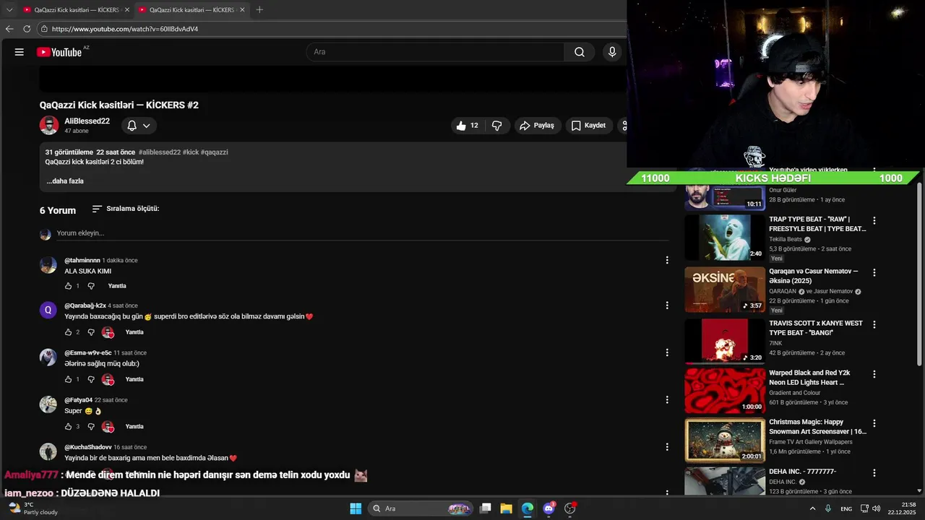The width and height of the screenshot is (925, 520).
Task: Open the AliBlessed22 channel avatar
Action: [x=49, y=126]
